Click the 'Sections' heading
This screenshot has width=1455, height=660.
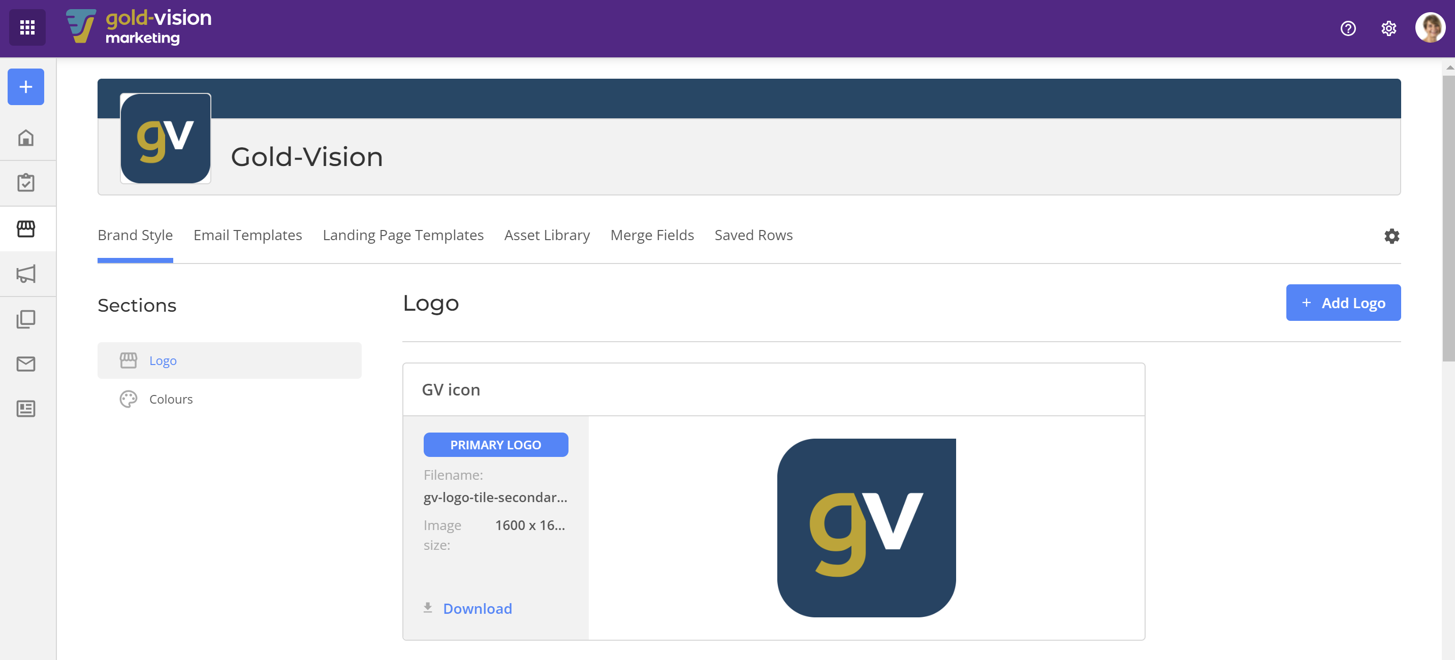click(x=137, y=305)
